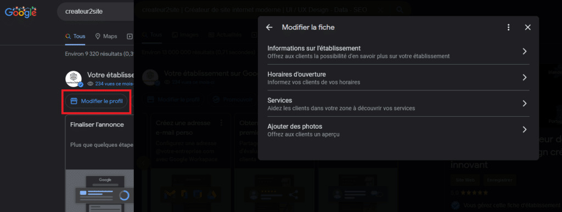Click the Environ 9 320 résultats text
The width and height of the screenshot is (562, 212).
coord(99,54)
